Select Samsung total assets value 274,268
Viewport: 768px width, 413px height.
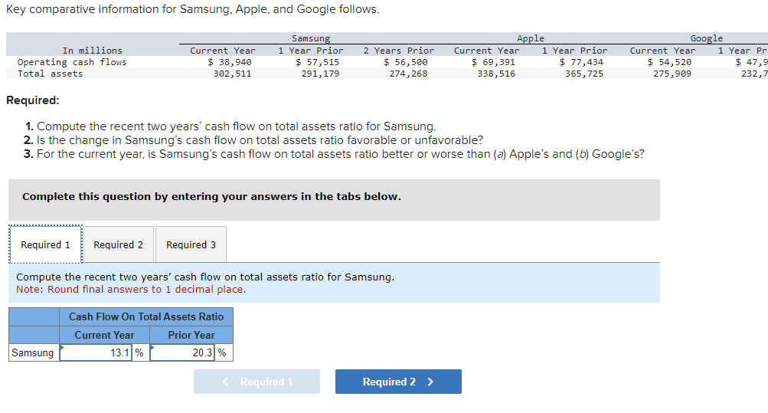(408, 74)
